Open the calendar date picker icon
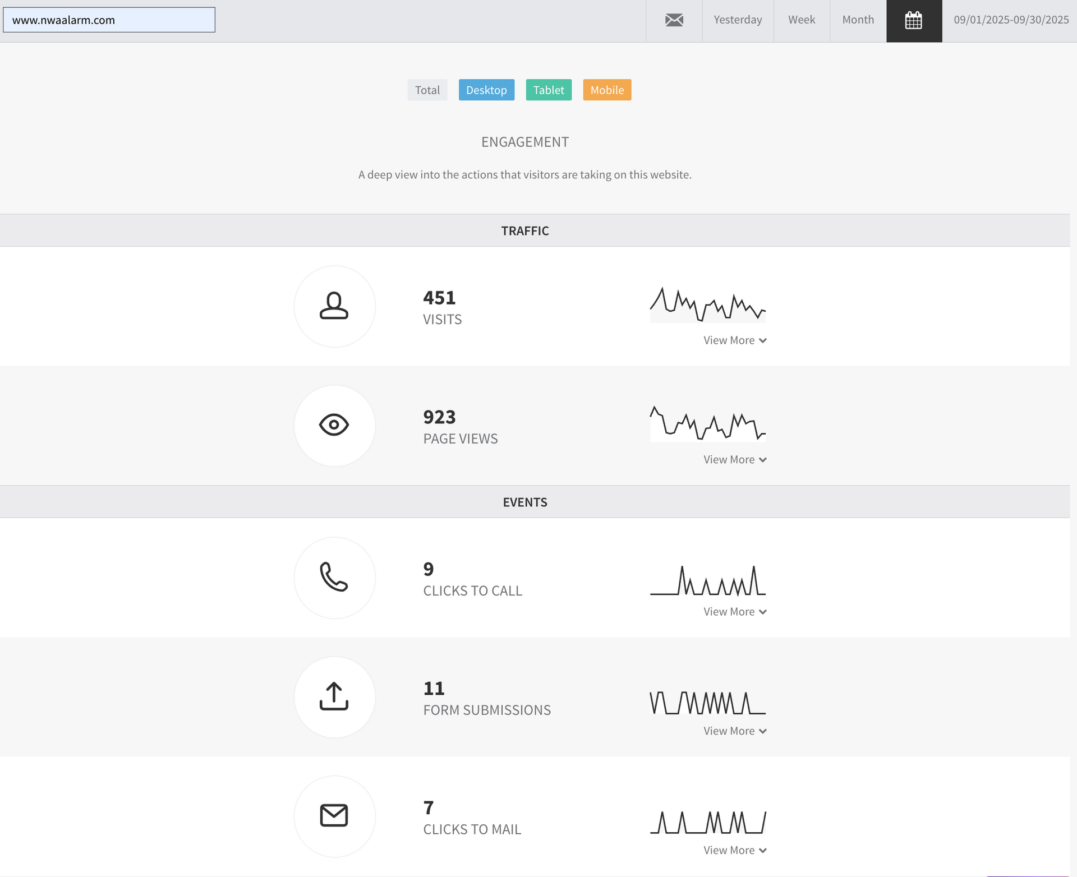This screenshot has width=1077, height=877. [914, 20]
